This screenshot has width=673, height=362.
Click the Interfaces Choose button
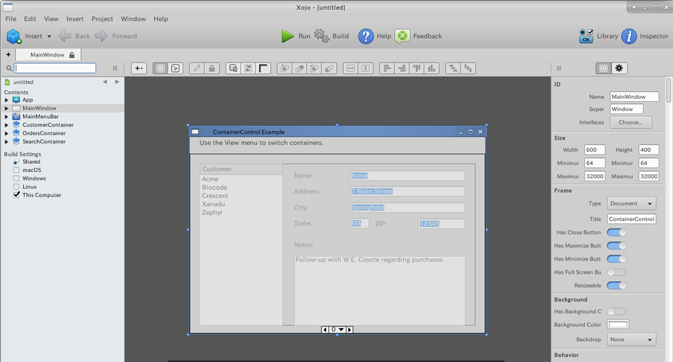pos(630,122)
